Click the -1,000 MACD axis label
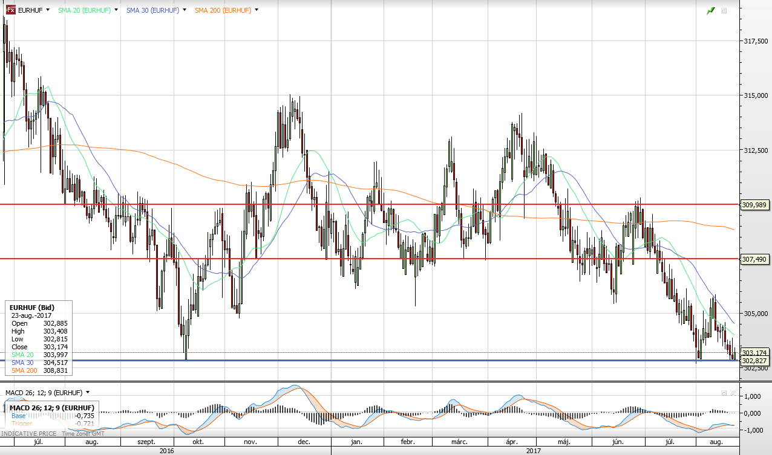This screenshot has width=772, height=455. pyautogui.click(x=755, y=430)
